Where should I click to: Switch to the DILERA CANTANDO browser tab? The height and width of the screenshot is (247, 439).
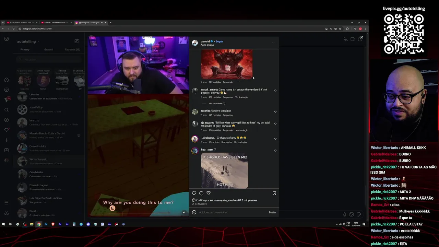[x=56, y=23]
